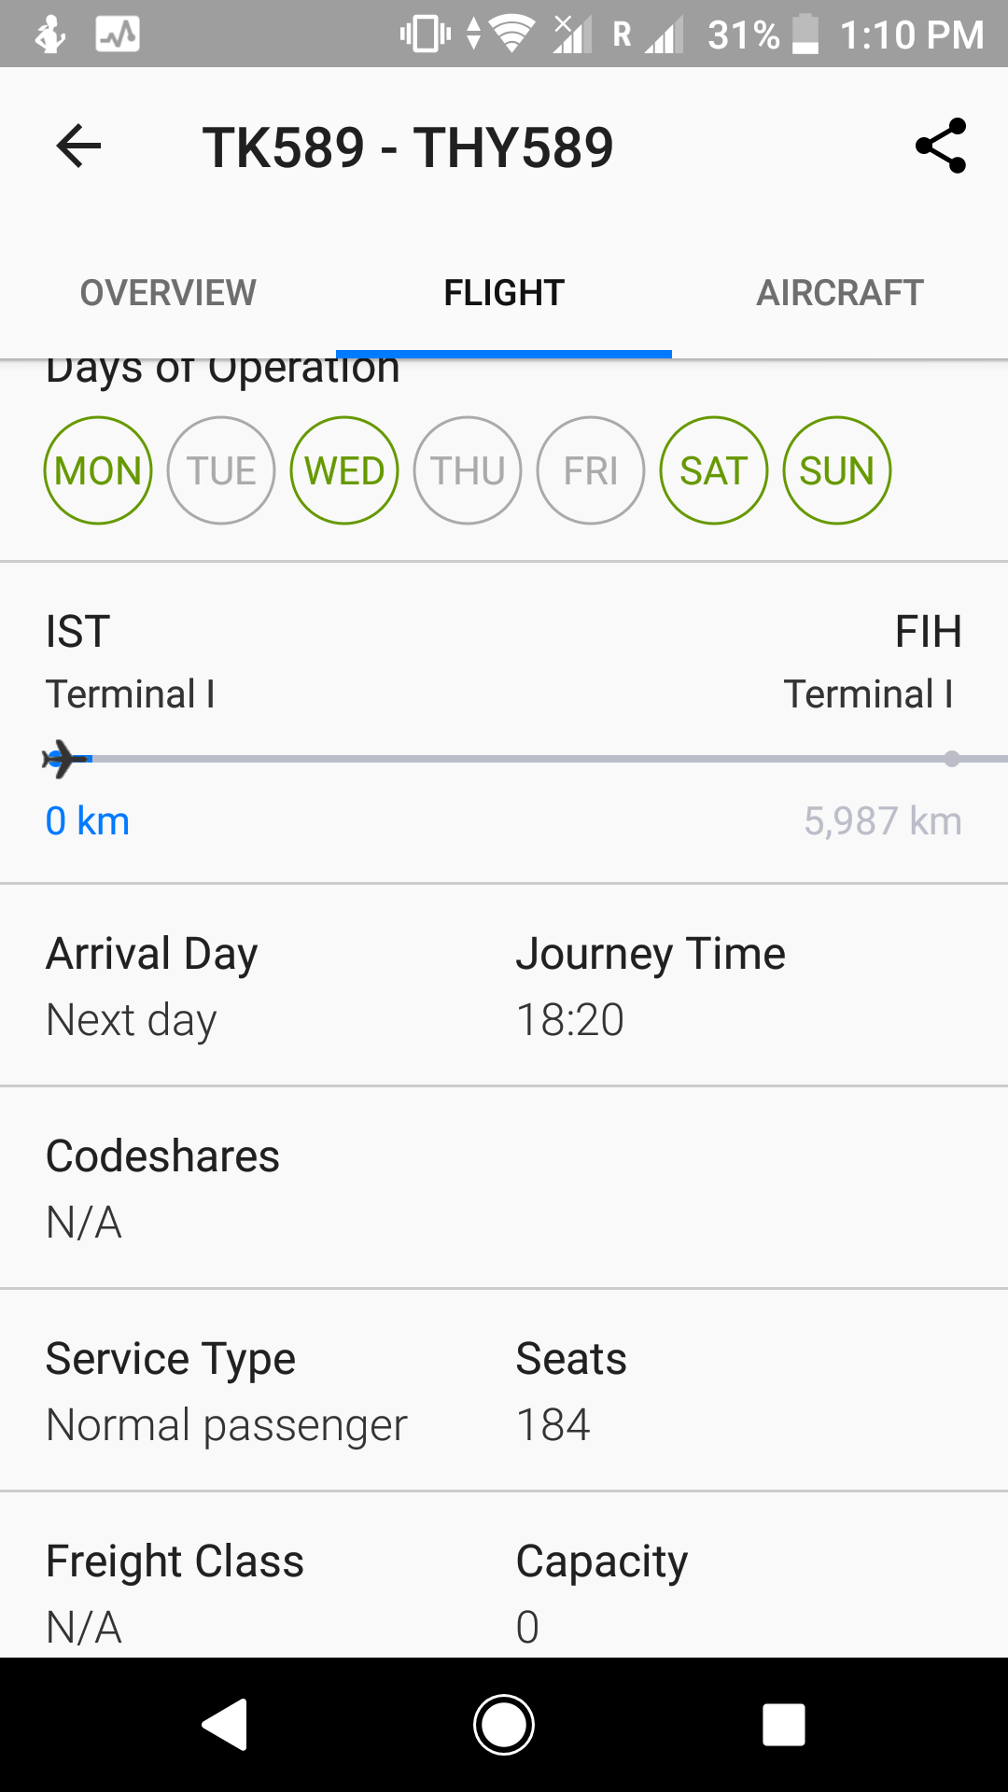Tap the Wi-Fi status icon

point(511,35)
